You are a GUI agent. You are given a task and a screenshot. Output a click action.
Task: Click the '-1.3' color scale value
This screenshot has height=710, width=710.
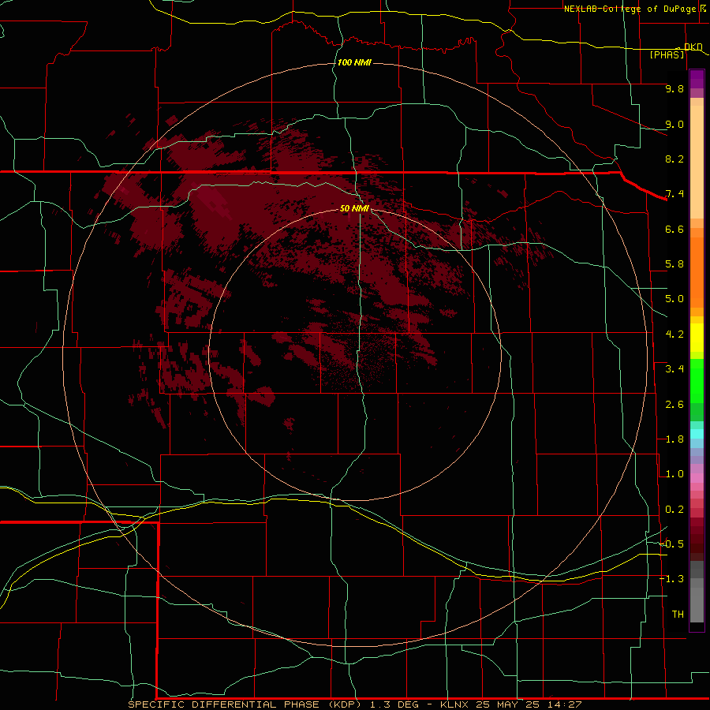pyautogui.click(x=671, y=579)
